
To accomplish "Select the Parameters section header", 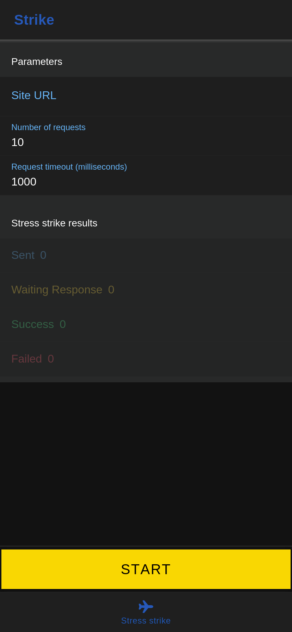I will coord(37,61).
